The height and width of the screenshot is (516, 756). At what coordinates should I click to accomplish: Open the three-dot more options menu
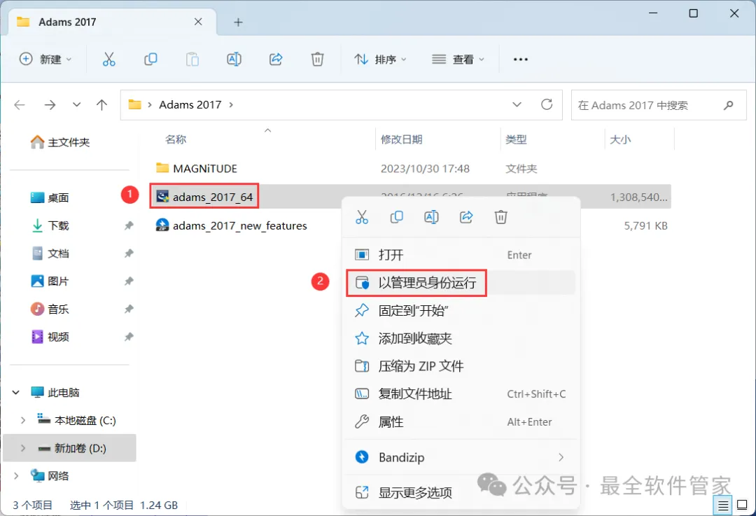[520, 60]
